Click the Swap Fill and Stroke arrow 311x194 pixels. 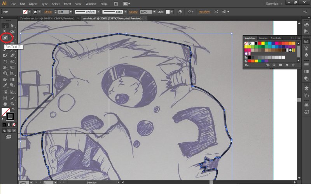point(13,109)
